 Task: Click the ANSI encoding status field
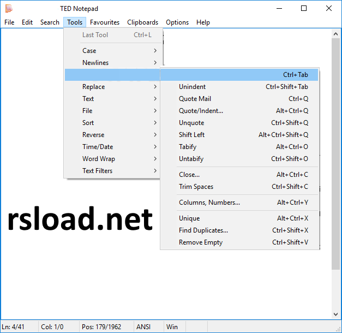coord(148,327)
